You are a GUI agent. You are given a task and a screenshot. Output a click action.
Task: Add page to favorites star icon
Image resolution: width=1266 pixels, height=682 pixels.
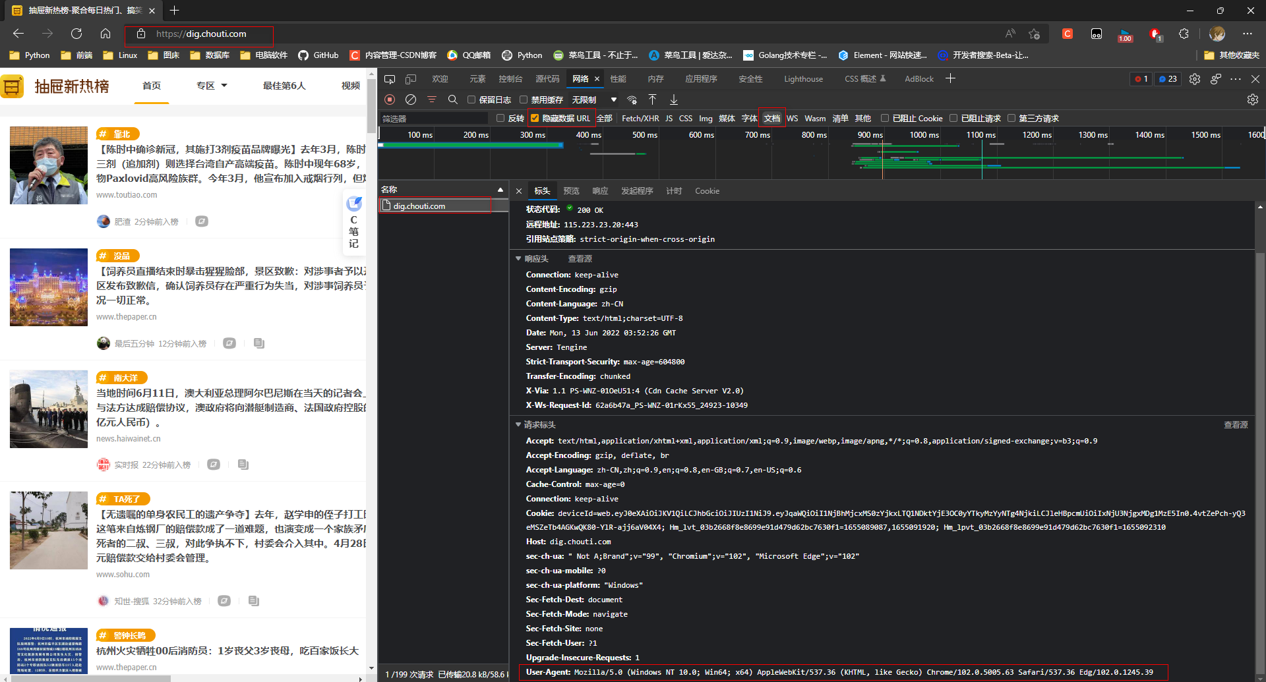click(x=1034, y=34)
